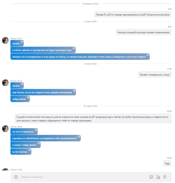This screenshot has height=183, width=175.
Task: React to first 'привет' message bubble
Action: click(22, 42)
